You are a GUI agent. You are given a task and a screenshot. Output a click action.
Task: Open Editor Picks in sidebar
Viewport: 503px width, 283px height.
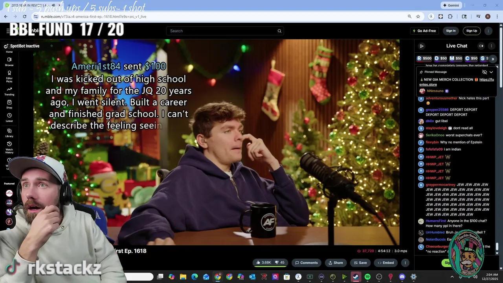[9, 75]
